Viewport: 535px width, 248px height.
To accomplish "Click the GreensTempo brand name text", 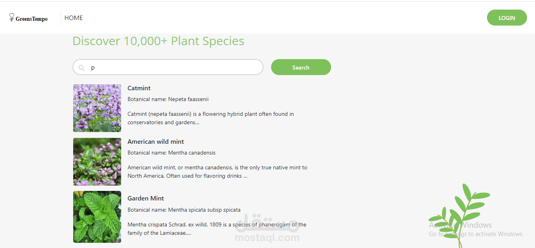I will (x=32, y=19).
